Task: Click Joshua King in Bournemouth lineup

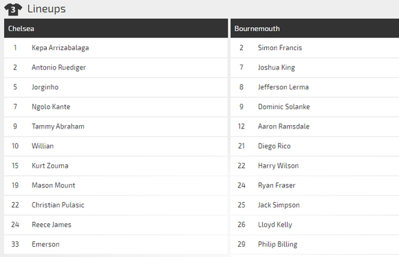Action: tap(277, 67)
